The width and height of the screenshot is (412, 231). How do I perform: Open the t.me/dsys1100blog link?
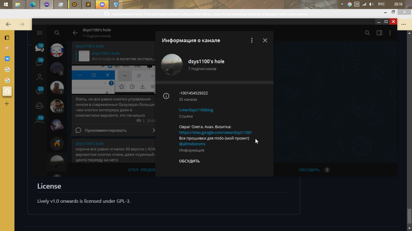pos(196,110)
